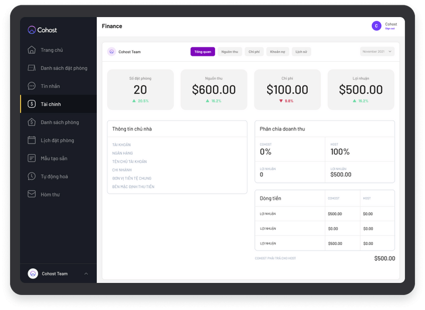Click green up arrow under Lợi nhuận
Screen dimensions: 425x310
point(354,101)
